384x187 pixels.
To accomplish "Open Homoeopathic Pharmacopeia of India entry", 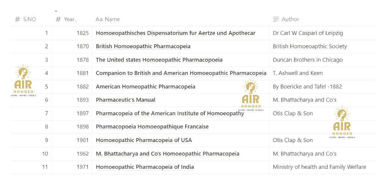I will tap(145, 167).
